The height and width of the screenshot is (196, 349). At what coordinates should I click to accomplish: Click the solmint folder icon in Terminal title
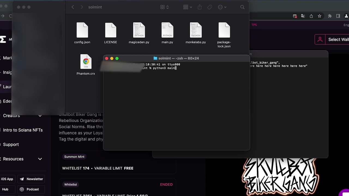pos(155,58)
